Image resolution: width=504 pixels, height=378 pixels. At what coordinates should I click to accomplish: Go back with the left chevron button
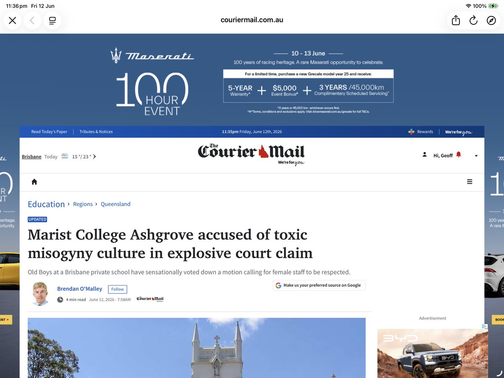[x=32, y=21]
